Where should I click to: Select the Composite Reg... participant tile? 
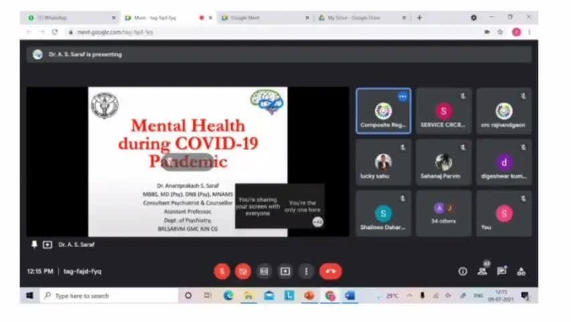coord(383,111)
